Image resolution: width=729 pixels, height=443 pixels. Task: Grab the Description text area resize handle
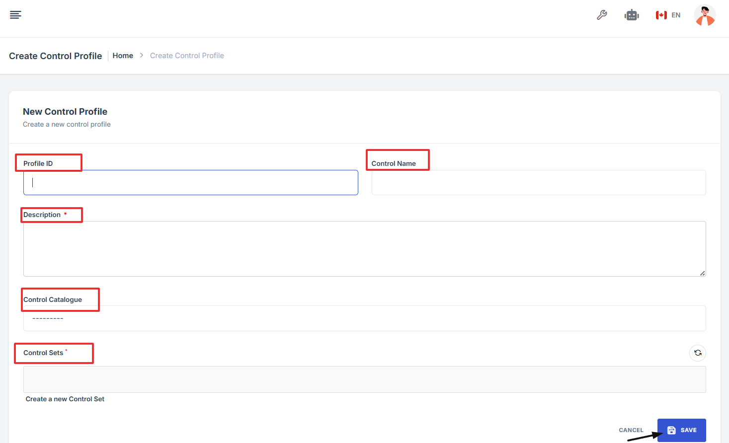[x=702, y=273]
